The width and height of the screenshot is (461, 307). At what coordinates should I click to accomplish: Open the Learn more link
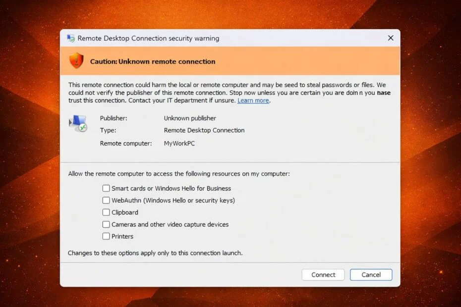point(253,101)
